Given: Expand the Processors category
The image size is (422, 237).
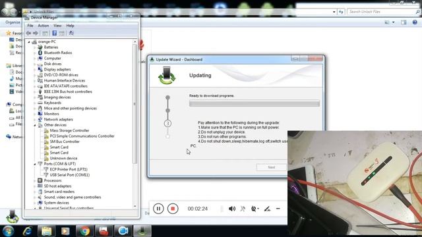Looking at the screenshot, I should [x=35, y=180].
